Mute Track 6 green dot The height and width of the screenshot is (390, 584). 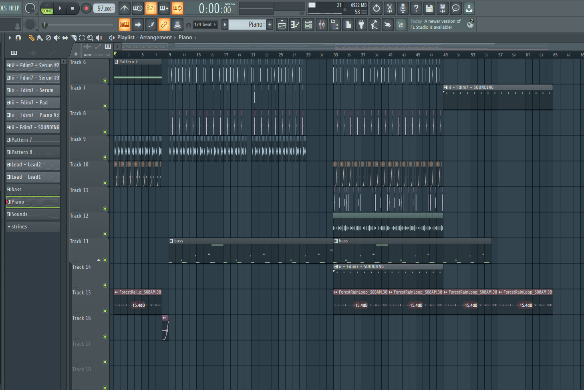pyautogui.click(x=105, y=80)
